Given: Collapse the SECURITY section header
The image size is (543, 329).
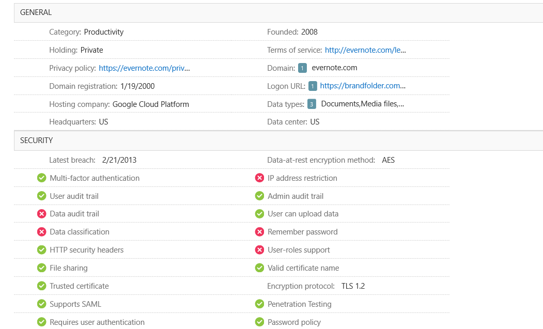Looking at the screenshot, I should [278, 140].
